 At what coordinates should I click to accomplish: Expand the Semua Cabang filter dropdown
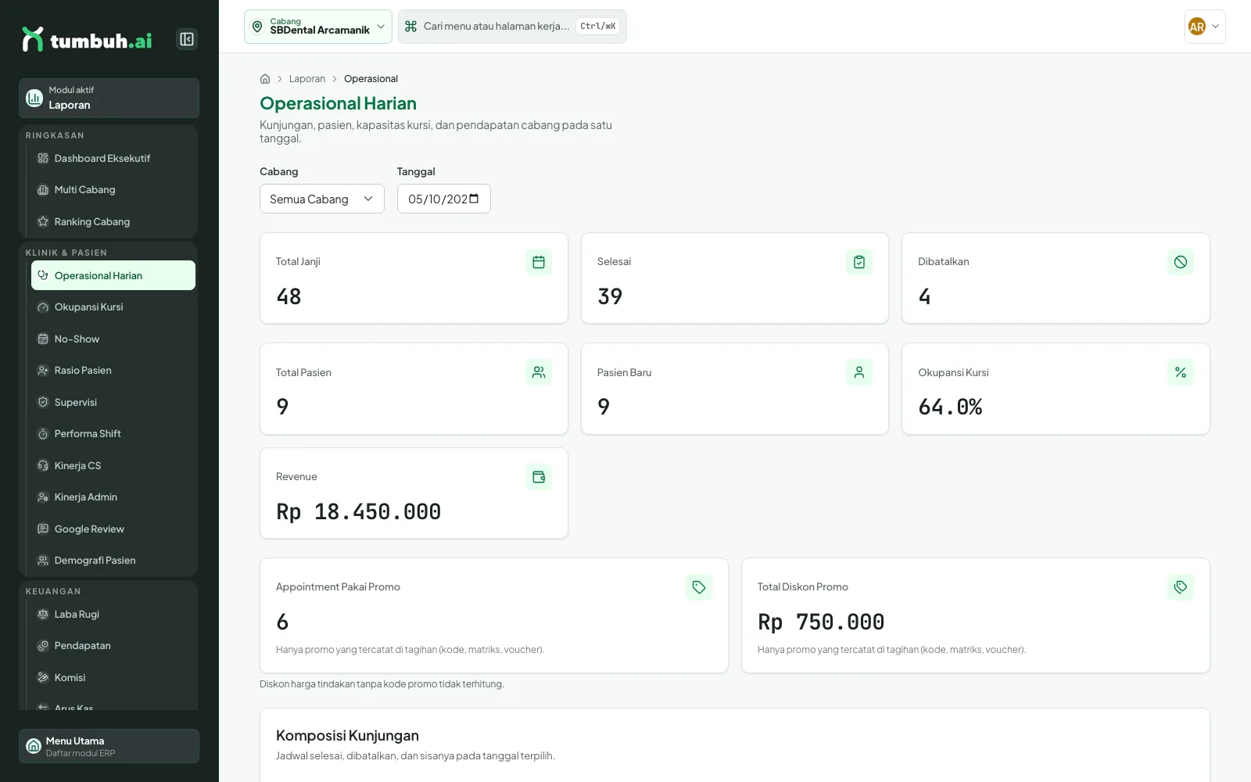322,199
